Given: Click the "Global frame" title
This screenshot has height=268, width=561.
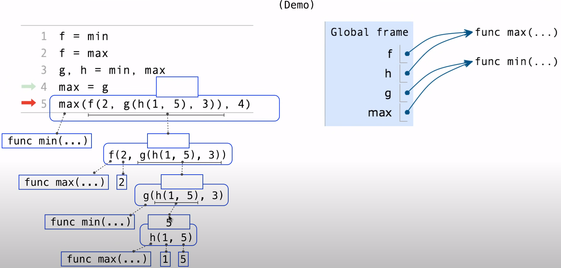Looking at the screenshot, I should click(369, 32).
